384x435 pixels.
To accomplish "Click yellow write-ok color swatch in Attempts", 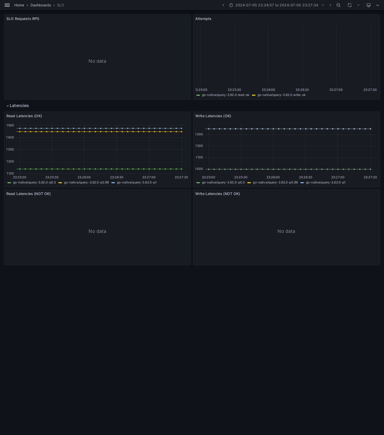I will coord(254,95).
